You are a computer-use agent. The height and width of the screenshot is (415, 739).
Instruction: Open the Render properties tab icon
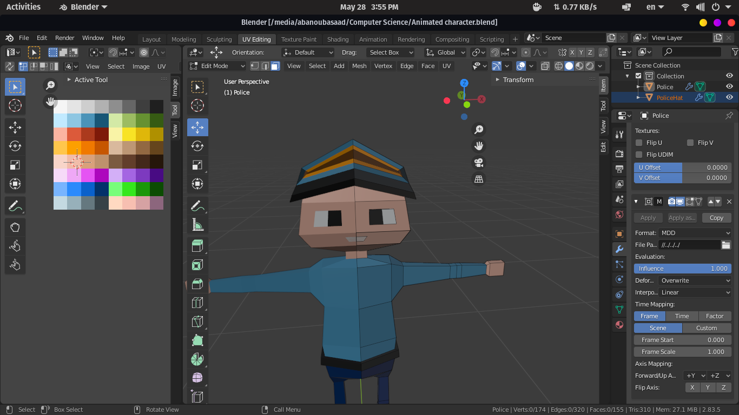(x=619, y=154)
